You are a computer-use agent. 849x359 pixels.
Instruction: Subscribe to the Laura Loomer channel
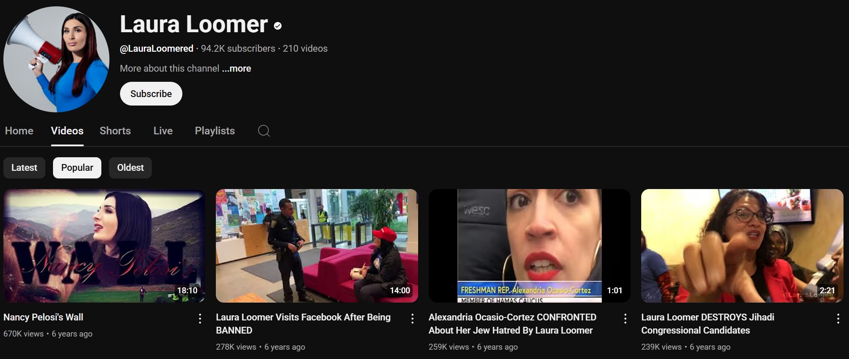(151, 94)
